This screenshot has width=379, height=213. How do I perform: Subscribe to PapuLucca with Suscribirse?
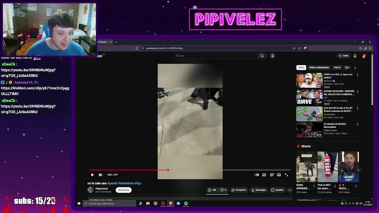(123, 190)
